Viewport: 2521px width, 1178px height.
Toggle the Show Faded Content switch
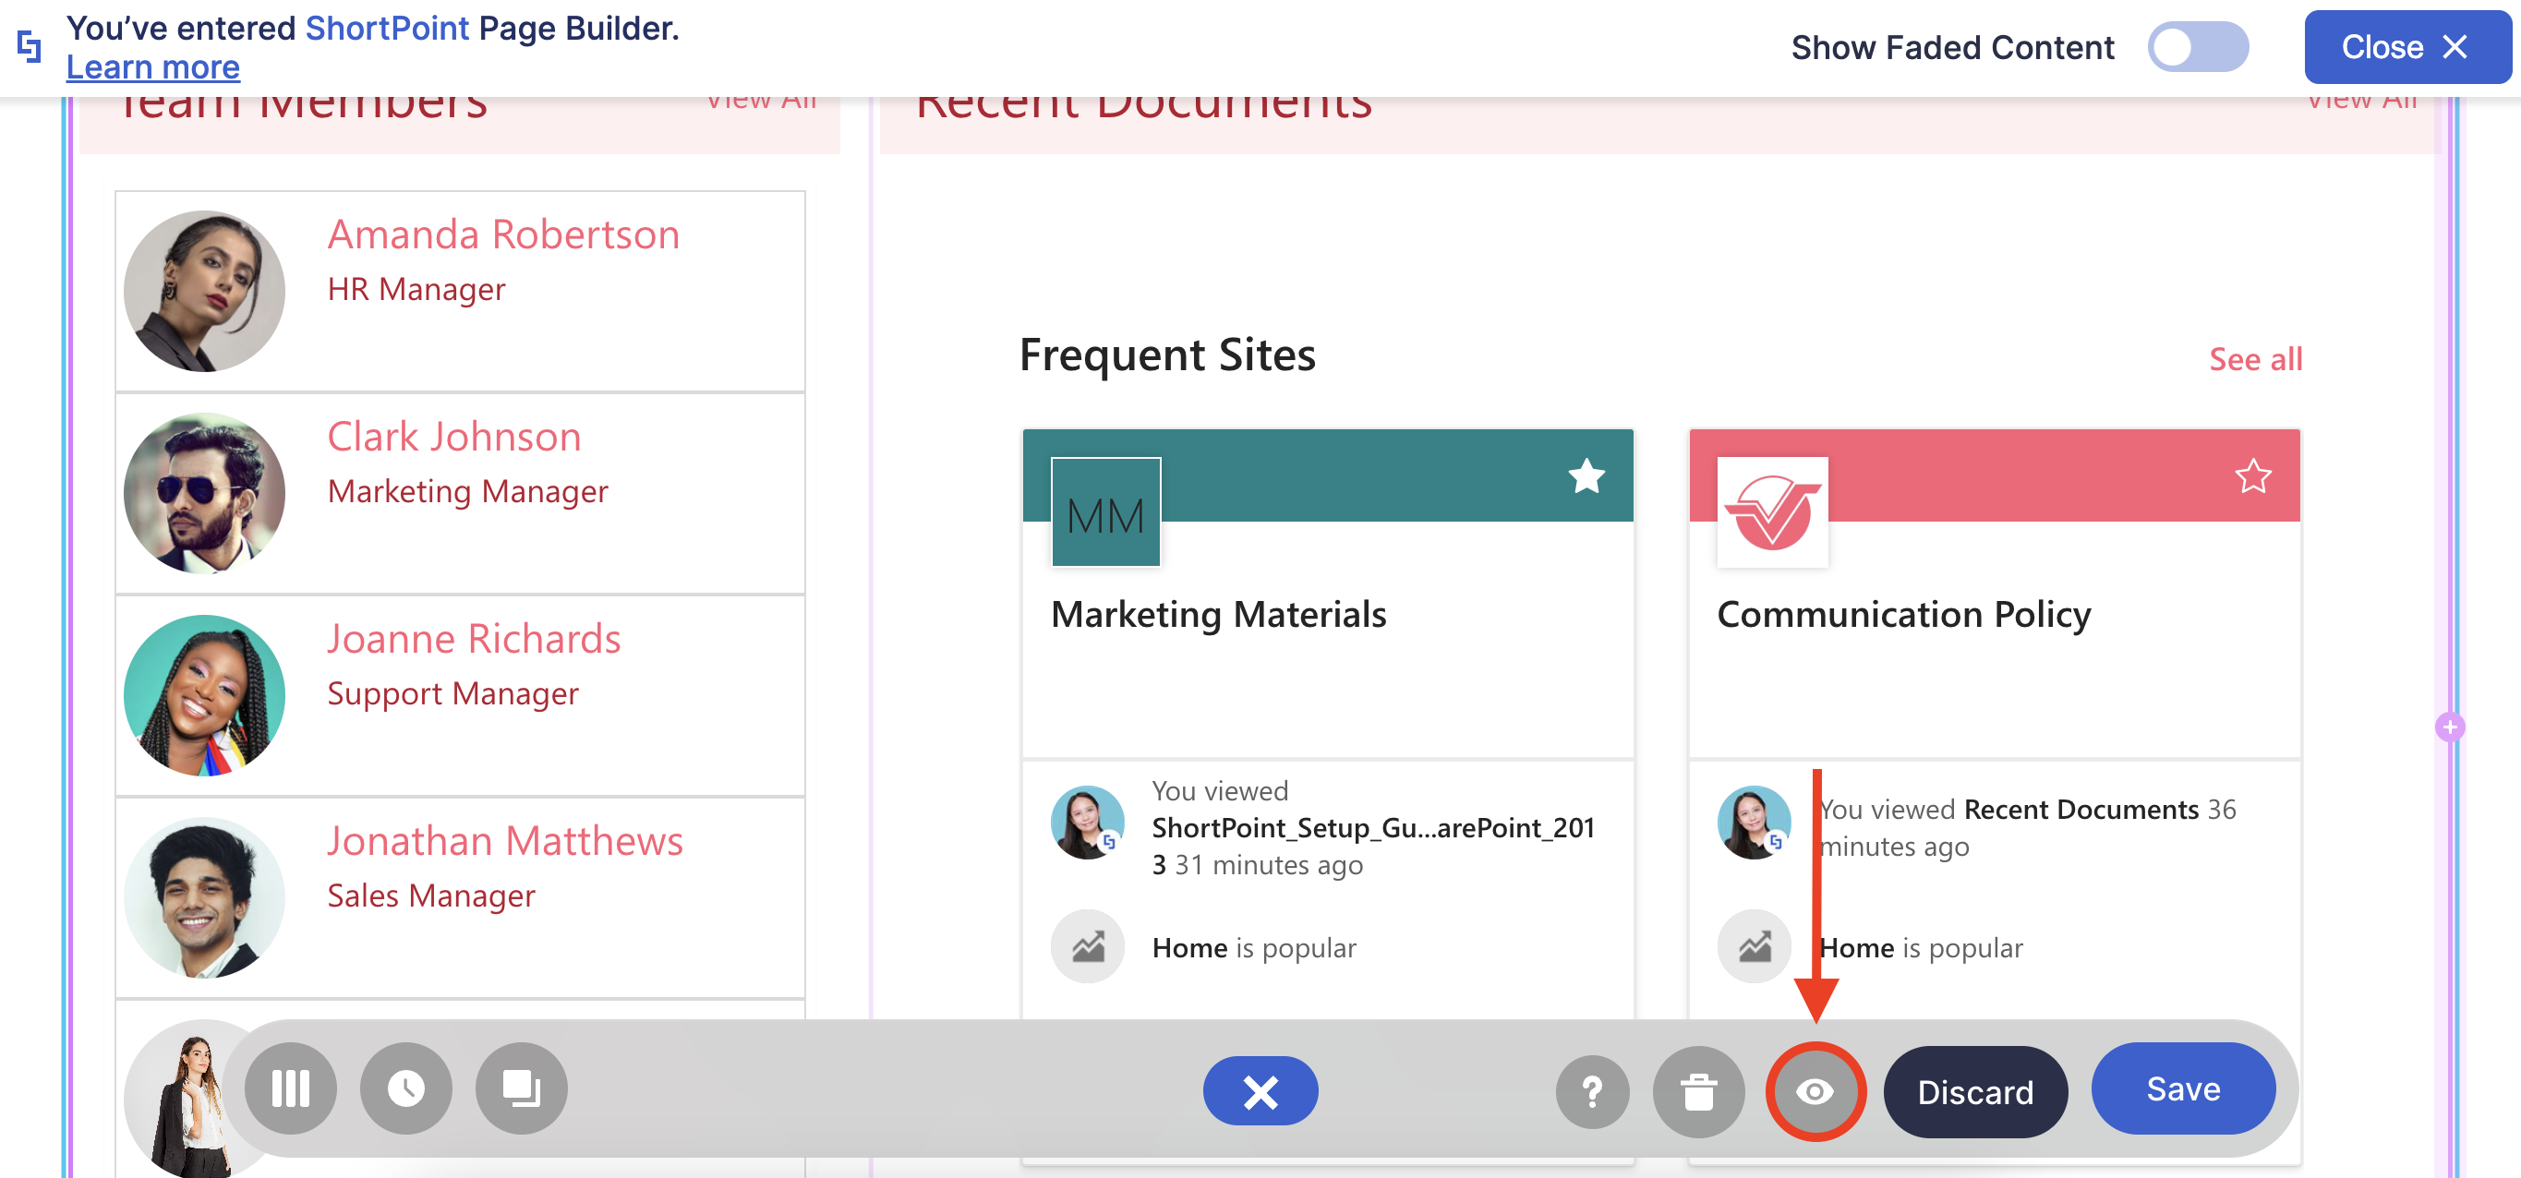(2197, 47)
